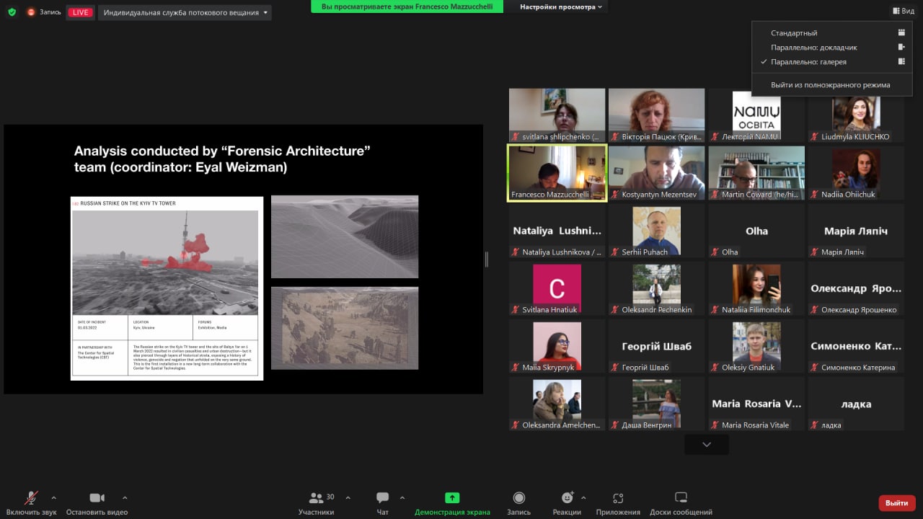This screenshot has height=519, width=923.
Task: Click the red recording indicator icon
Action: [31, 12]
